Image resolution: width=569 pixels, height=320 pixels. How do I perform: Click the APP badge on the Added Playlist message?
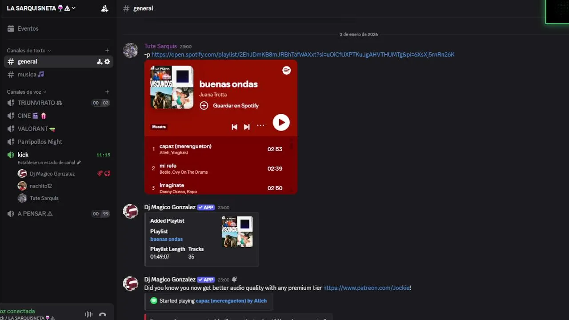click(206, 208)
